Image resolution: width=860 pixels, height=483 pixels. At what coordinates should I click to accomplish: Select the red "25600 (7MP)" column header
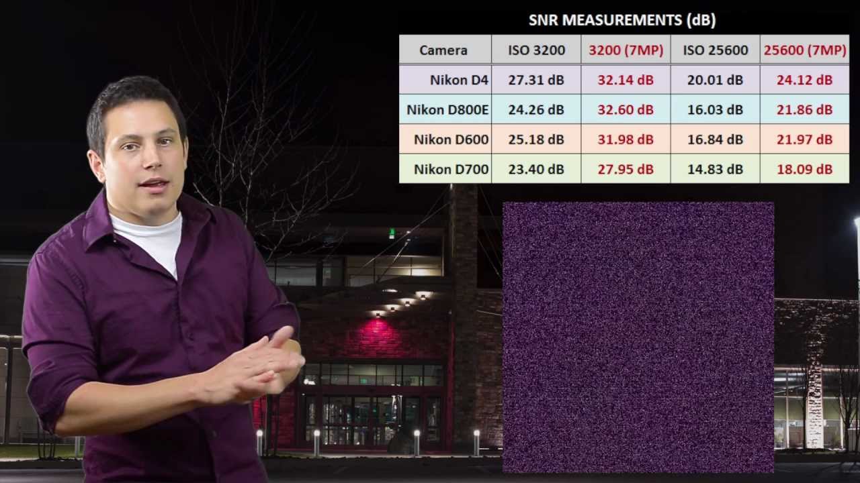coord(805,50)
